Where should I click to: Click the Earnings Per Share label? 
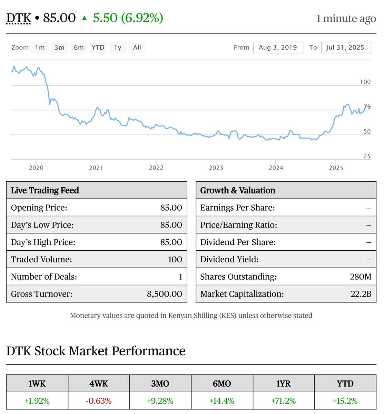pyautogui.click(x=237, y=208)
